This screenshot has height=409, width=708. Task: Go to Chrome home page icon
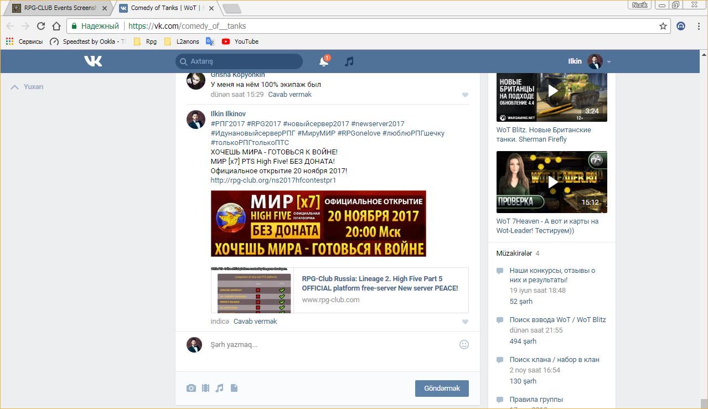[x=56, y=26]
